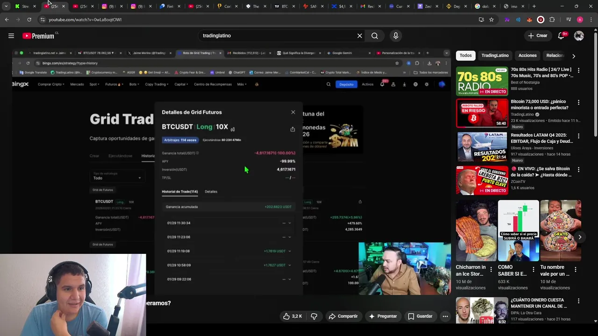
Task: Select the TradingLatino filter chip
Action: pyautogui.click(x=495, y=56)
